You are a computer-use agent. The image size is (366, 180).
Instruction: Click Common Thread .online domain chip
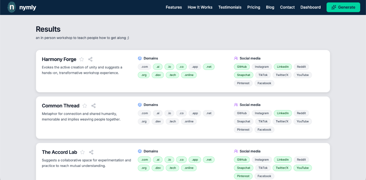tap(189, 121)
